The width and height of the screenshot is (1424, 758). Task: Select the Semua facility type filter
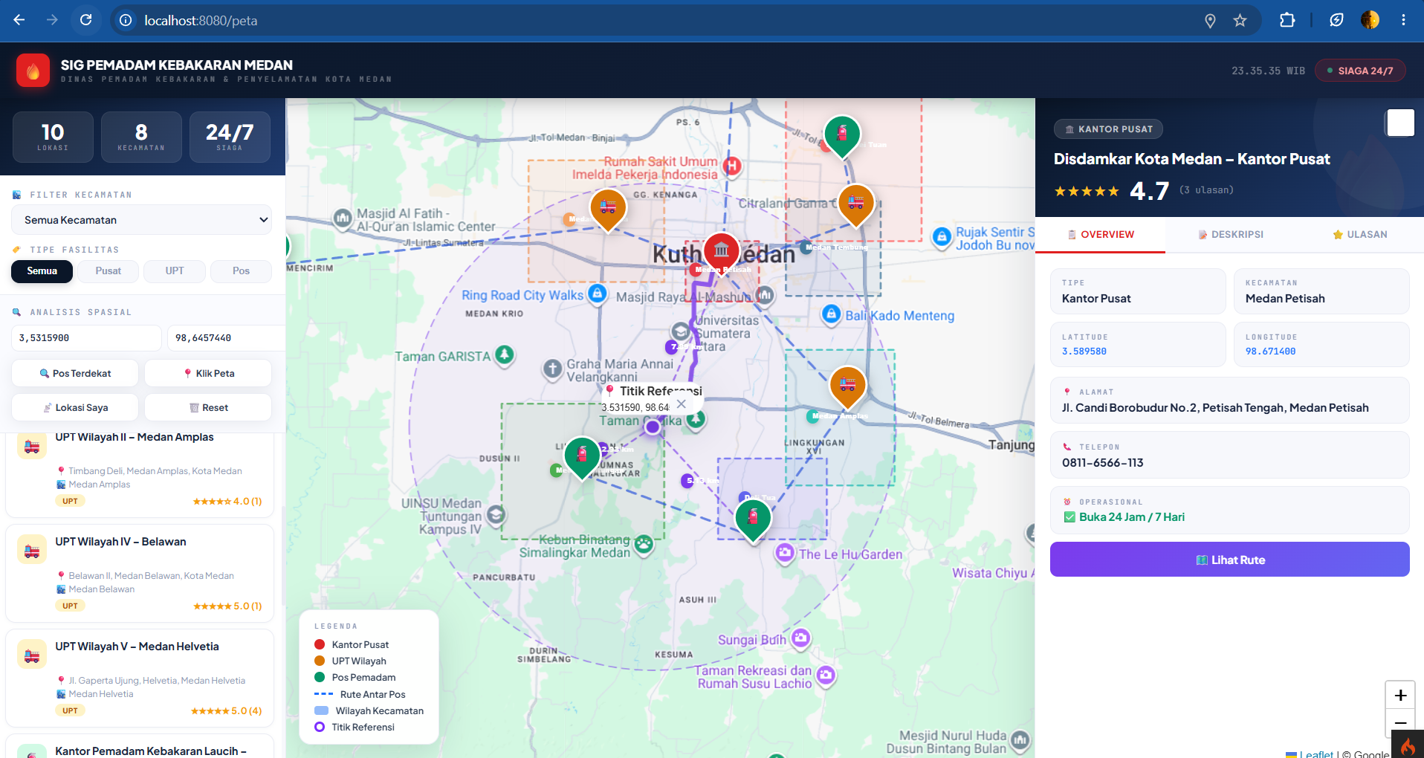click(42, 271)
